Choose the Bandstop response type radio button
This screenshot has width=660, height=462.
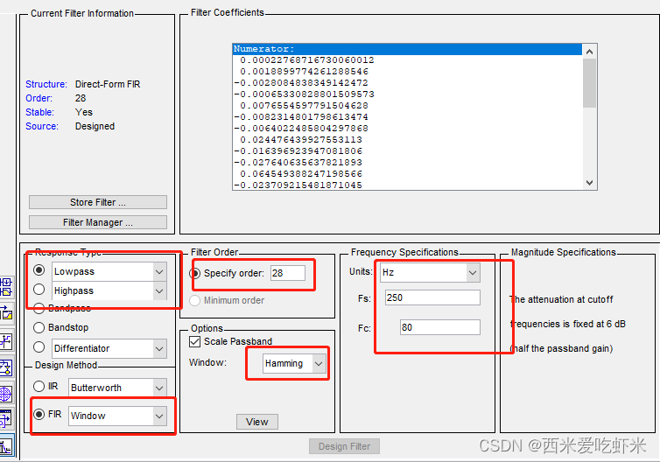(x=39, y=327)
